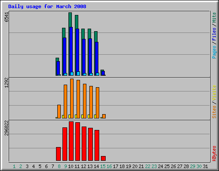The image size is (219, 171).
Task: Click the red KBytes bar for day 11
Action: click(77, 142)
